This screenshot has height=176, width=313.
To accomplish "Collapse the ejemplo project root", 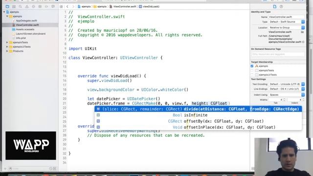I will 4,12.
